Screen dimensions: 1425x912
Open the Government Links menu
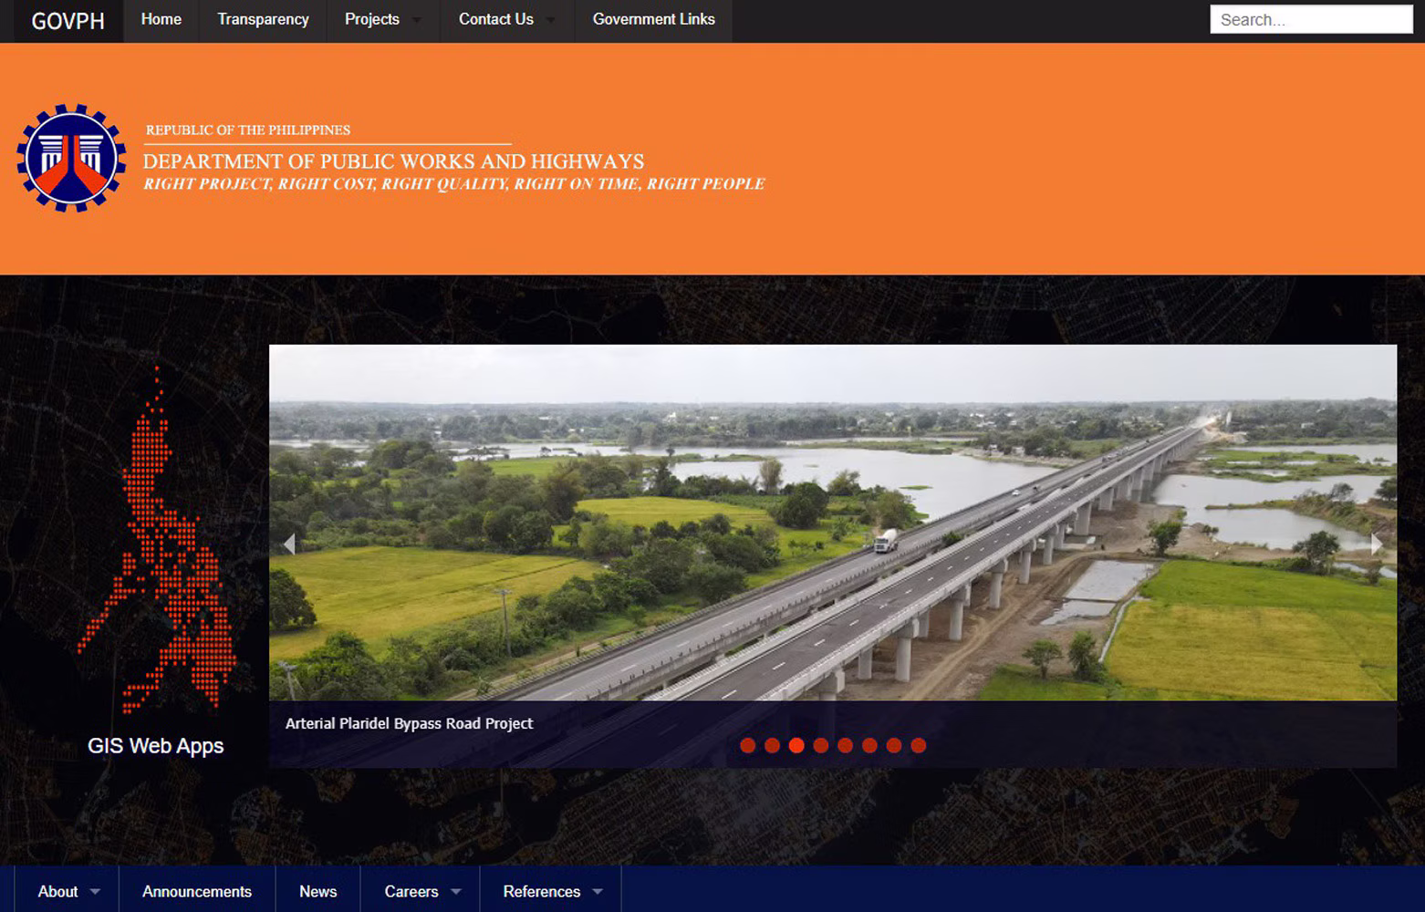pos(653,19)
